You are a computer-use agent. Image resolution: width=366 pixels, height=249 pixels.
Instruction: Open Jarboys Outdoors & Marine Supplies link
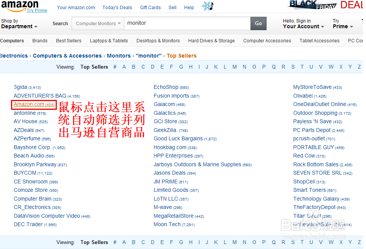(202, 164)
